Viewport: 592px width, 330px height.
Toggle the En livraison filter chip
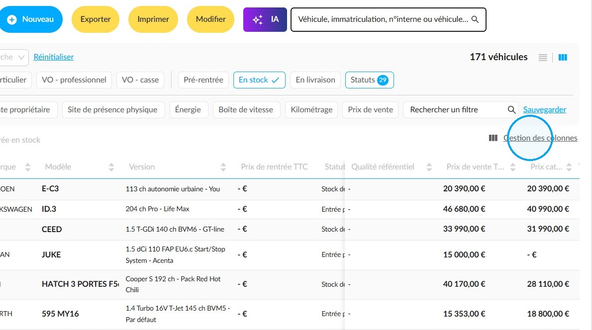315,80
